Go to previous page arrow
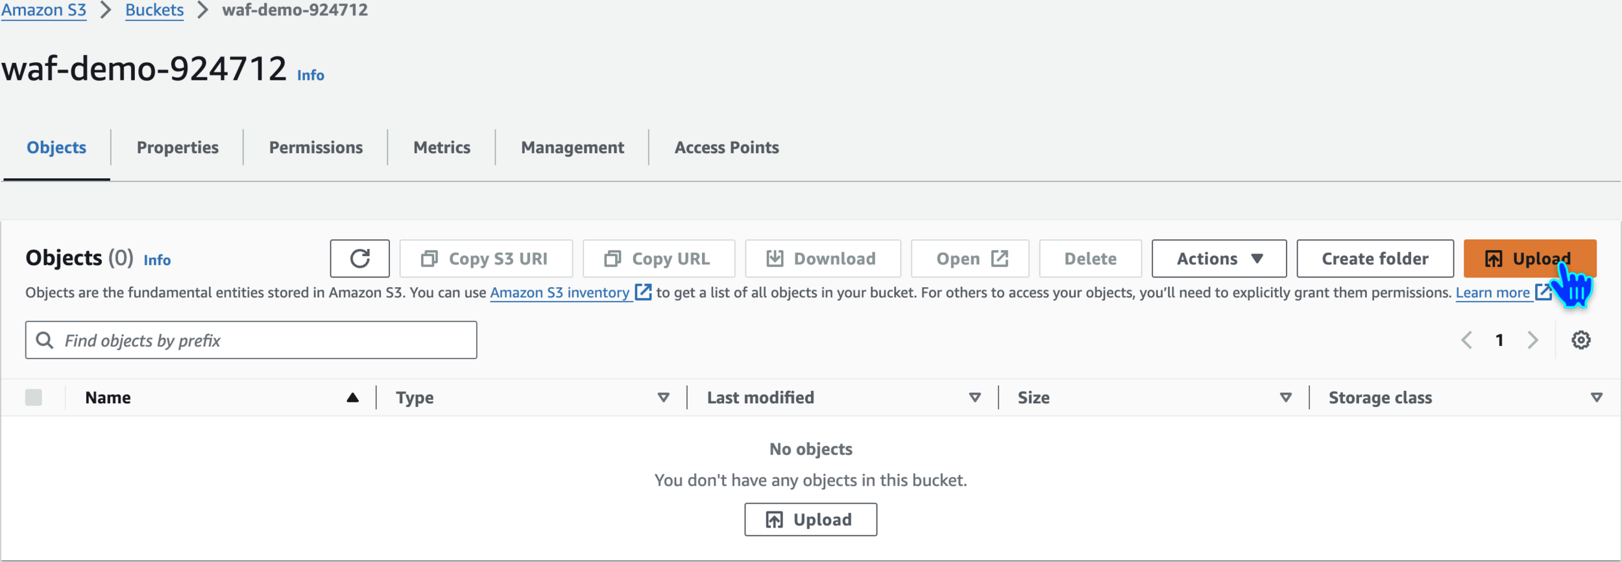Screen dimensions: 1622x562 coord(1466,340)
